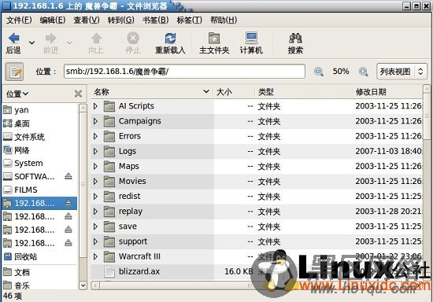Toggle the location edit pencil button
The height and width of the screenshot is (302, 433).
click(15, 72)
